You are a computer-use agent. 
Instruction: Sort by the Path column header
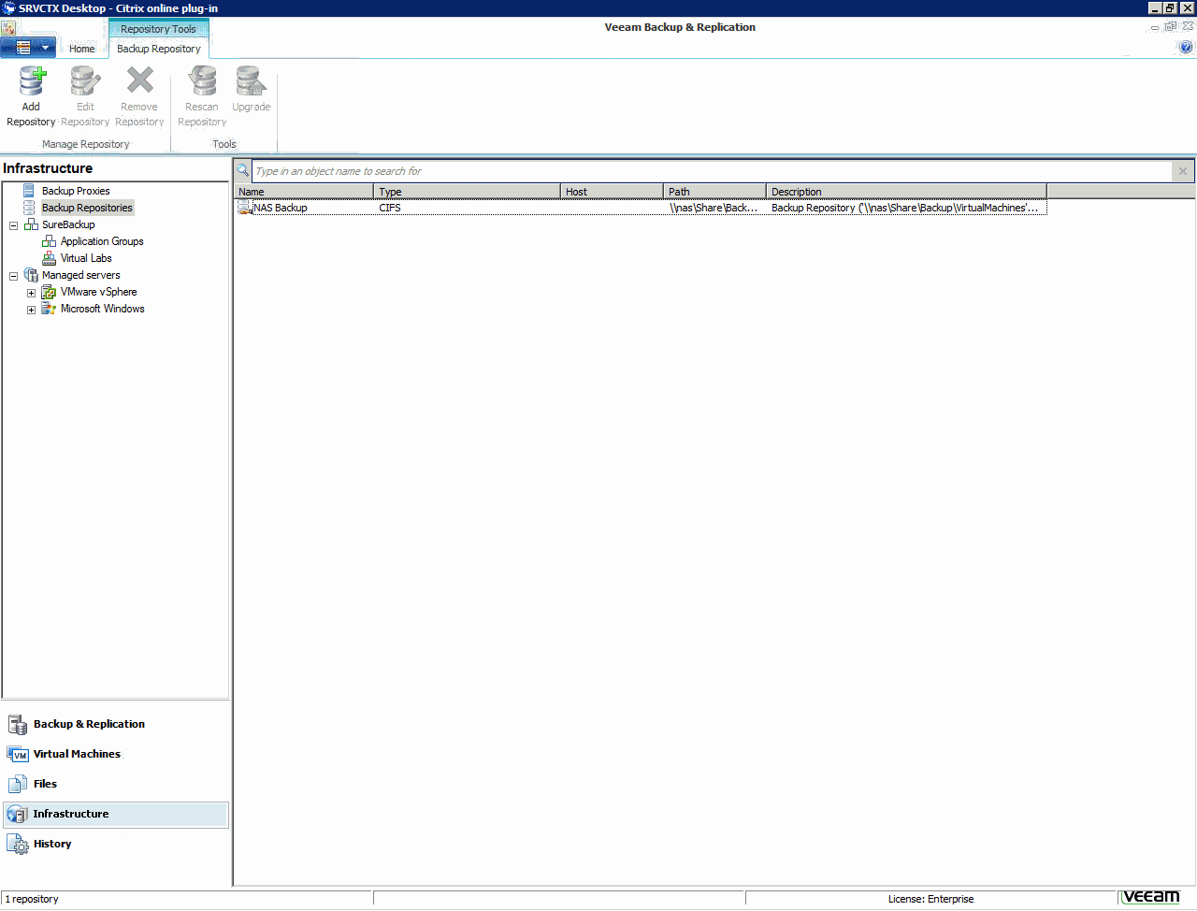[x=715, y=192]
